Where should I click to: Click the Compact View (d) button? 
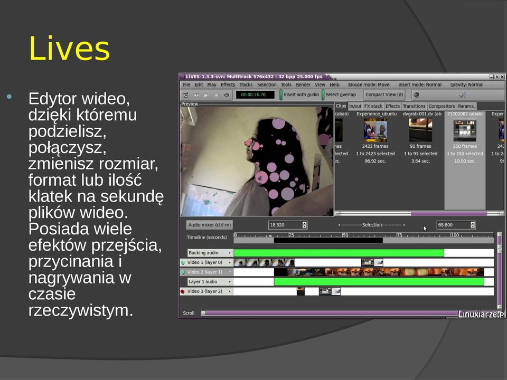(x=384, y=94)
